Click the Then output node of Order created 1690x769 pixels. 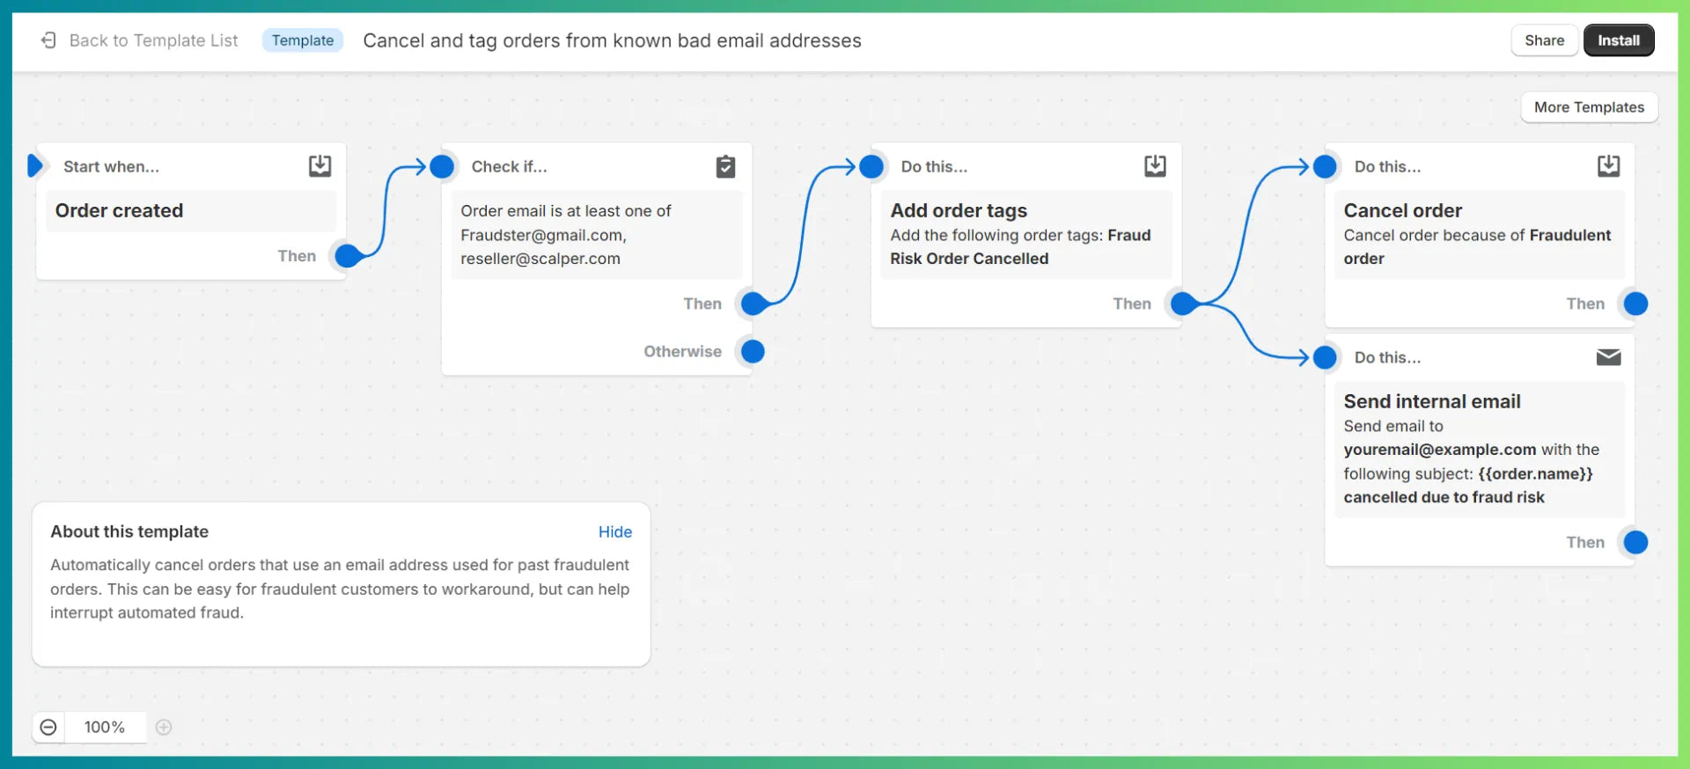click(x=348, y=256)
